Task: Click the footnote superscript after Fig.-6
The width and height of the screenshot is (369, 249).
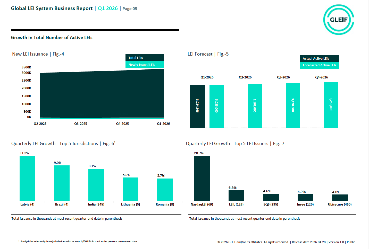Action: point(115,142)
